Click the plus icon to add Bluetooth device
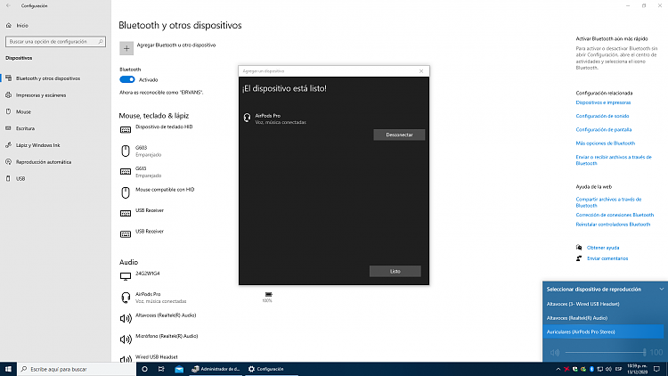 tap(126, 48)
